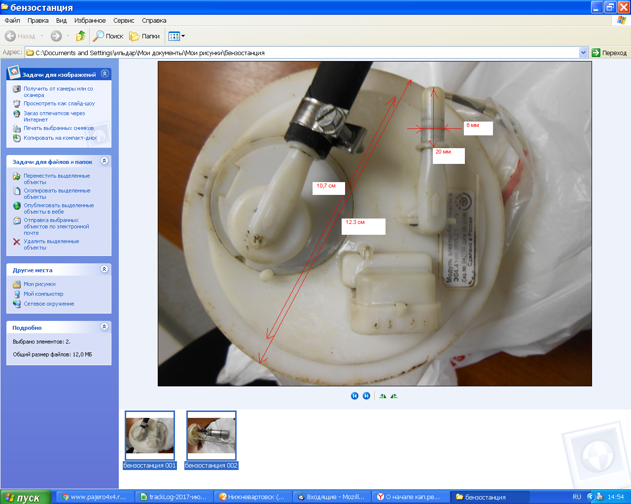631x504 pixels.
Task: Rotate the image counterclockwise
Action: point(394,396)
